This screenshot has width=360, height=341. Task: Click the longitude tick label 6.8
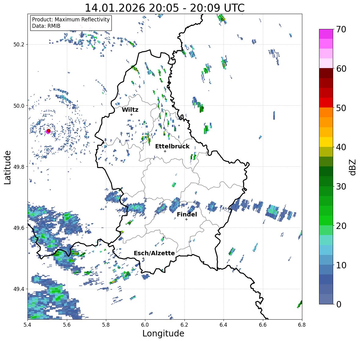click(x=302, y=325)
